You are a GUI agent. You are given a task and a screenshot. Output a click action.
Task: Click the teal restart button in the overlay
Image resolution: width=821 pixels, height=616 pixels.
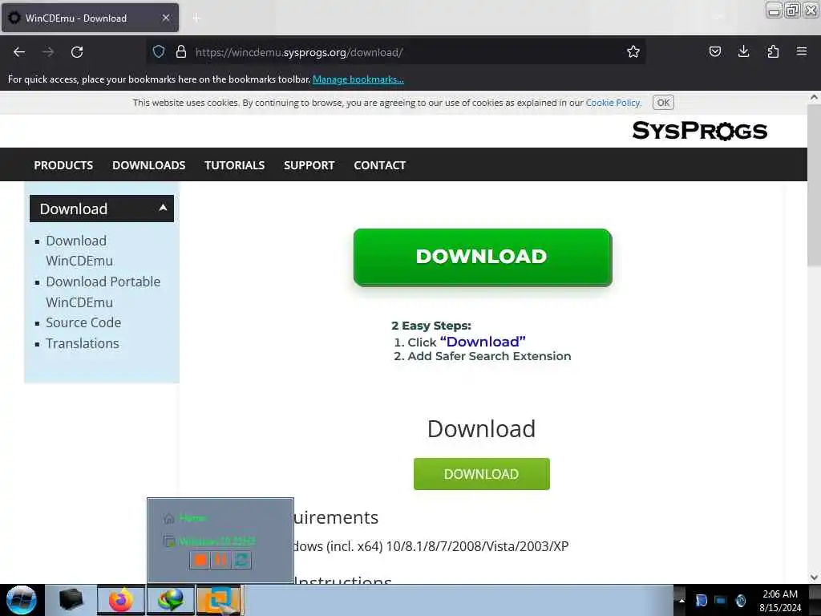coord(241,560)
